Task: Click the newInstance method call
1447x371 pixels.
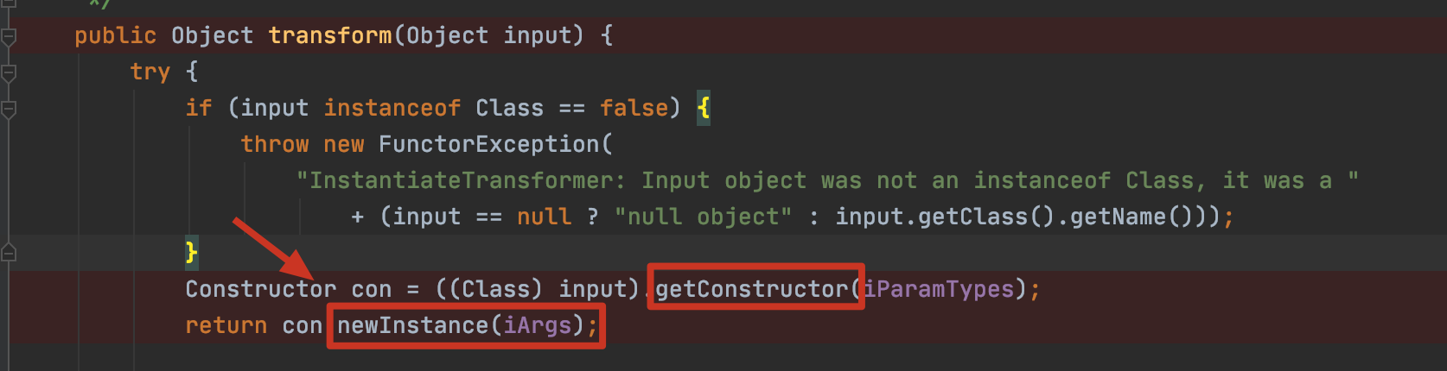Action: 412,325
